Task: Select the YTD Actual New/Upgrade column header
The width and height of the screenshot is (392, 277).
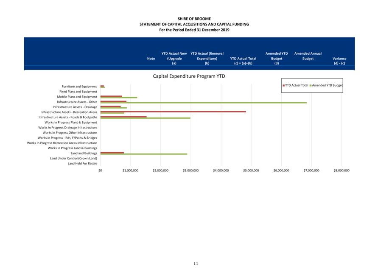Action: coord(174,59)
